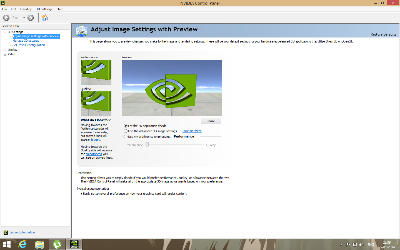Viewport: 400px width, 250px height.
Task: Open the Desktop menu
Action: point(26,9)
